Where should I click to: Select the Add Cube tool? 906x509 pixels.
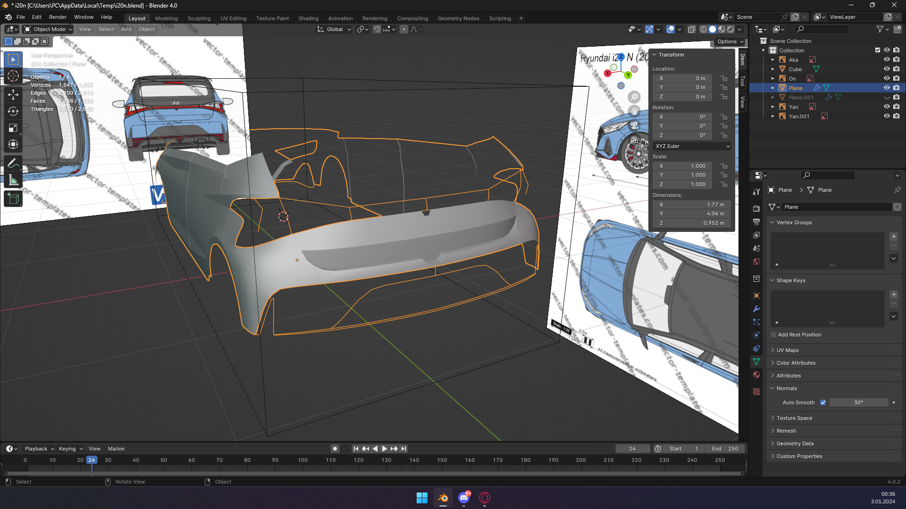click(x=13, y=198)
